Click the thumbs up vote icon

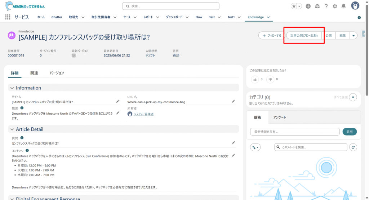255,79
